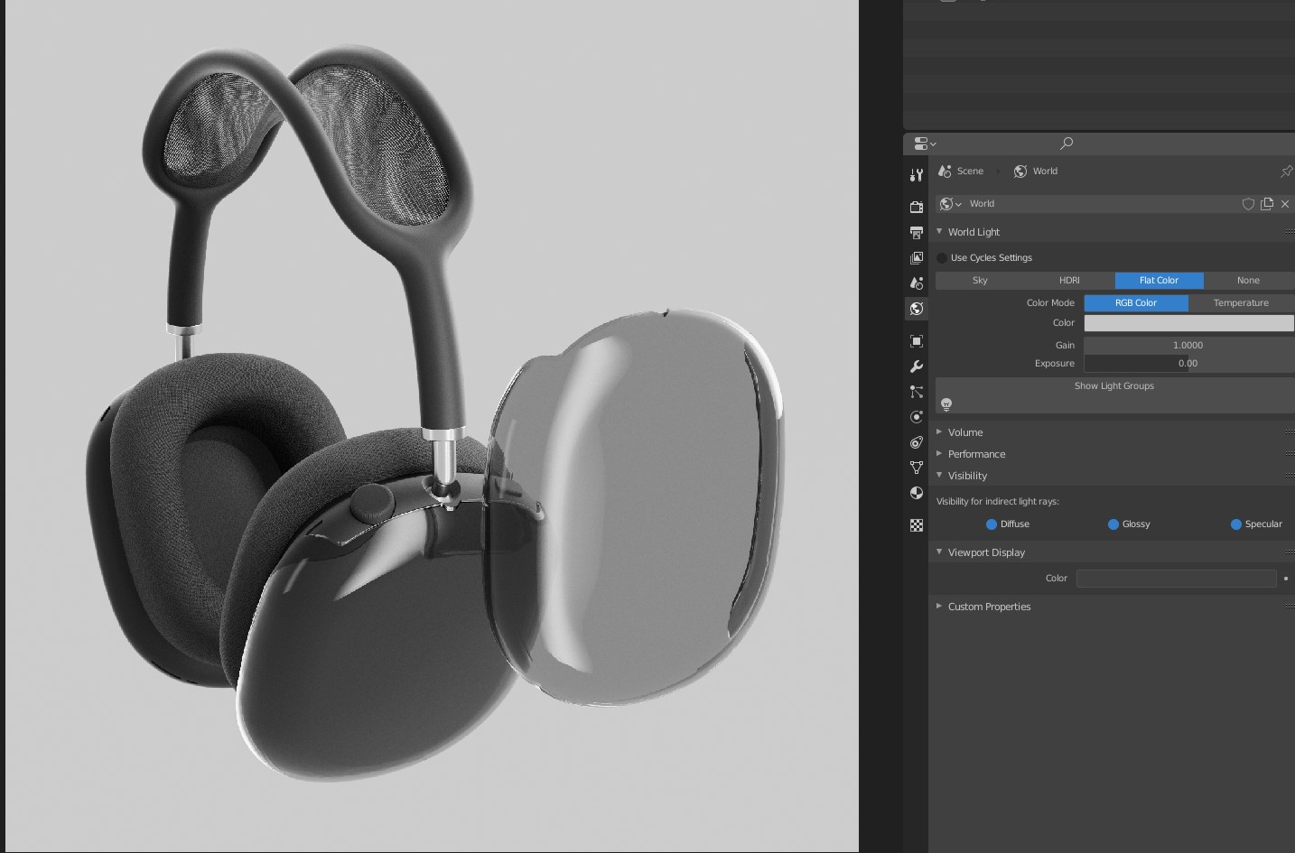Screen dimensions: 1295x853
Task: Open the Render properties tab
Action: (x=917, y=207)
